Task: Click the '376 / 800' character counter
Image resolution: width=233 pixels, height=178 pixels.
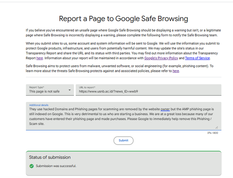Action: click(212, 133)
